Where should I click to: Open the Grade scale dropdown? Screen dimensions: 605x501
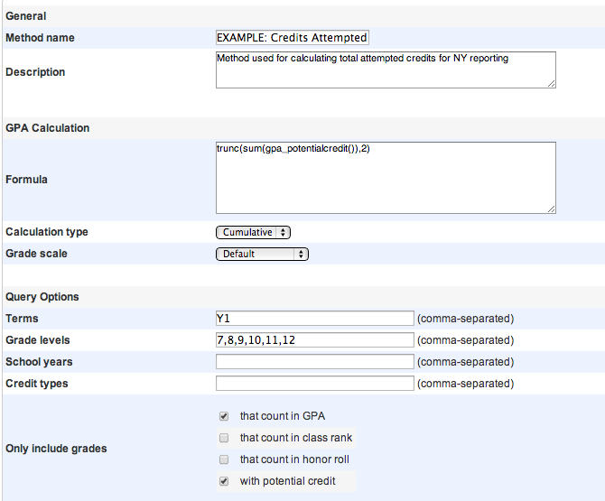coord(262,254)
